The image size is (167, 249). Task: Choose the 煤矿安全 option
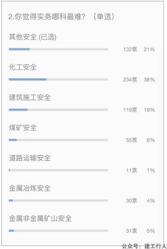click(23, 128)
